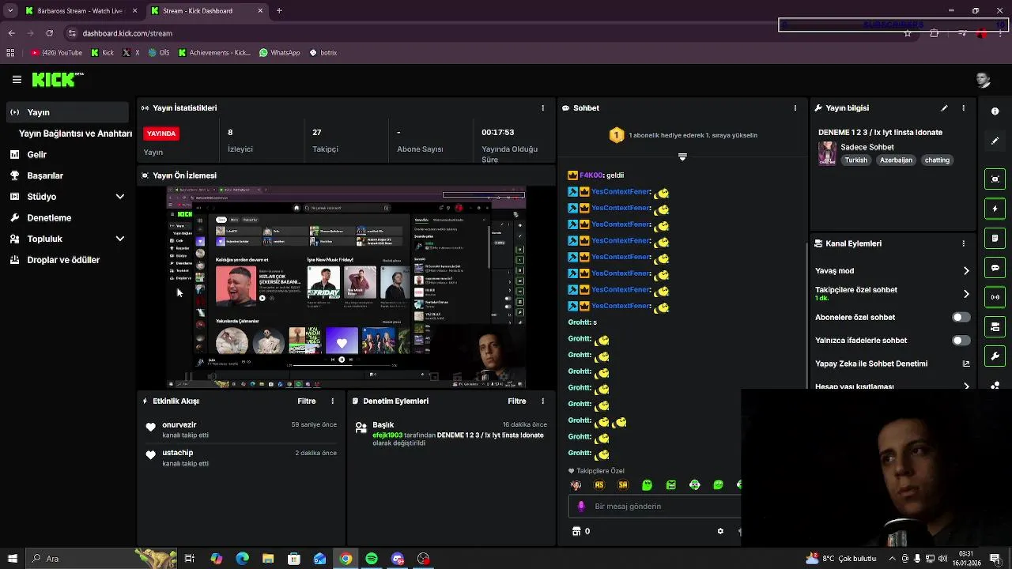Open Hesap yaşı kısıtlaması settings arrow
Viewport: 1012px width, 569px height.
(x=966, y=386)
